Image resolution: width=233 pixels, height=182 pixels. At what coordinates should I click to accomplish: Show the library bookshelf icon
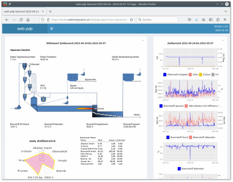(204, 20)
